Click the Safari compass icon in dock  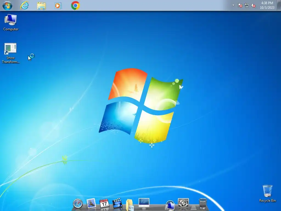tap(78, 204)
